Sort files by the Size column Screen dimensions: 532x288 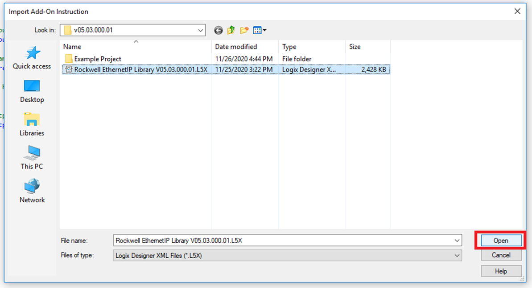[x=355, y=47]
